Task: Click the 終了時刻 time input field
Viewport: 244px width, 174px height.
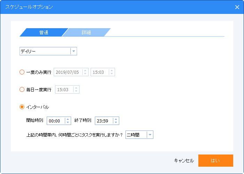Action: (103, 121)
